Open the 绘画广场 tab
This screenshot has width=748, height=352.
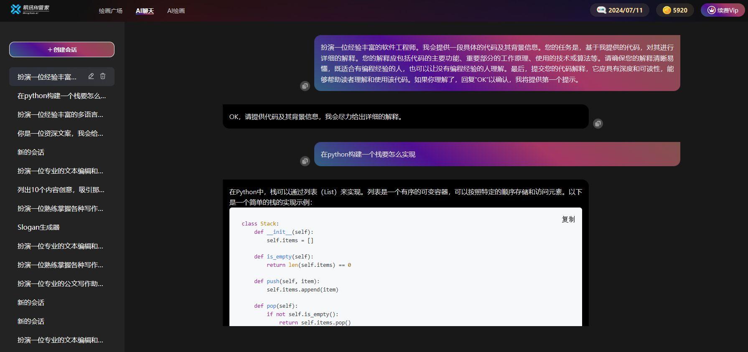coord(111,11)
